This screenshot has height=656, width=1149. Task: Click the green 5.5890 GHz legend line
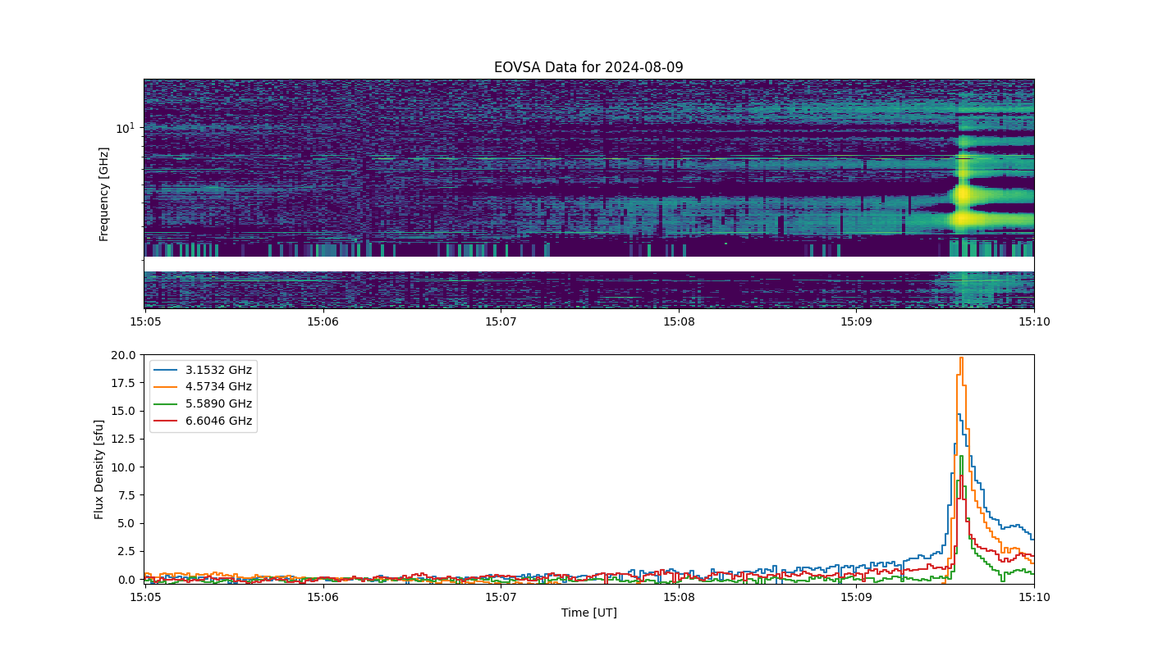coord(166,404)
